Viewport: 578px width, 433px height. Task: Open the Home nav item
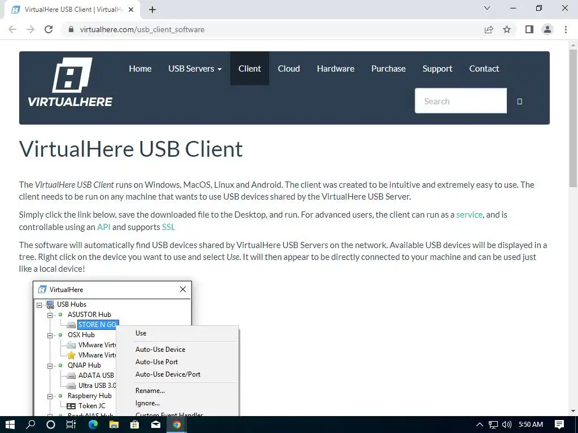pyautogui.click(x=140, y=68)
